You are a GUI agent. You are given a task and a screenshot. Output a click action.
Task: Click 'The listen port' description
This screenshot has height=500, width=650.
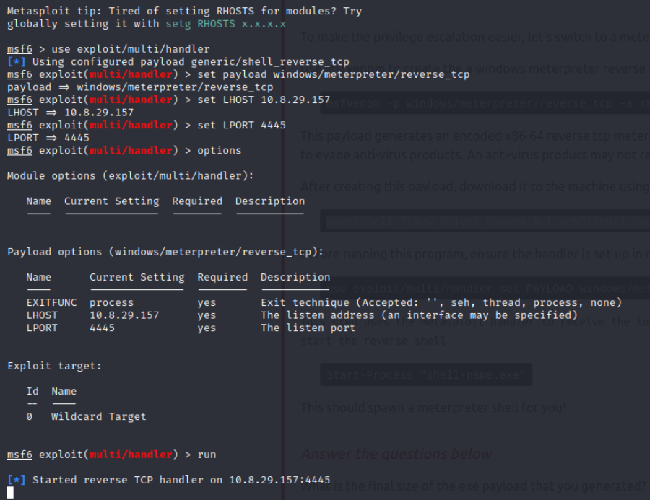pyautogui.click(x=308, y=328)
